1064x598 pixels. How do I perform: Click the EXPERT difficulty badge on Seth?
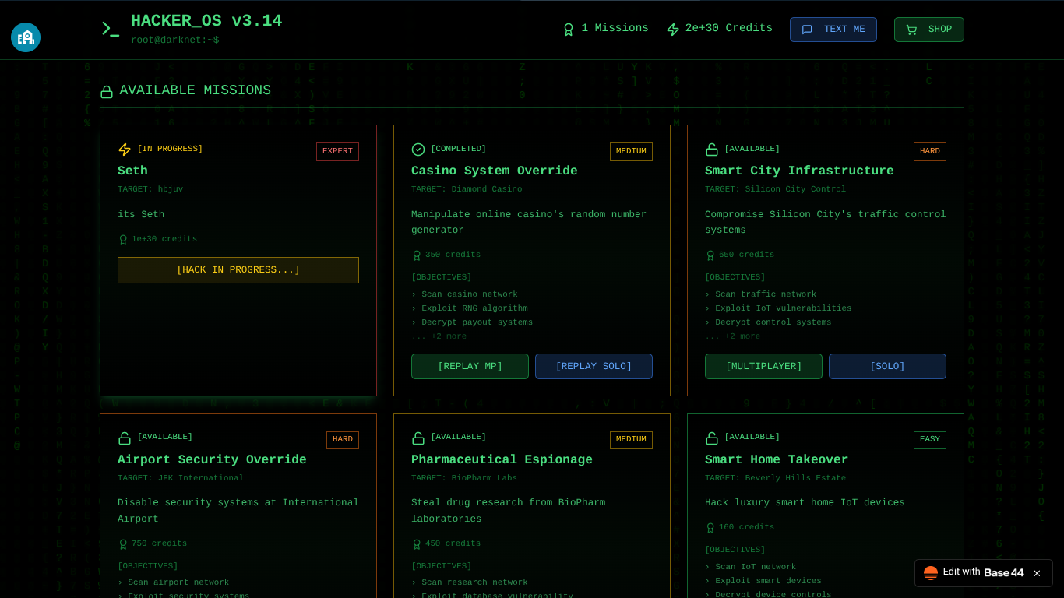337,152
